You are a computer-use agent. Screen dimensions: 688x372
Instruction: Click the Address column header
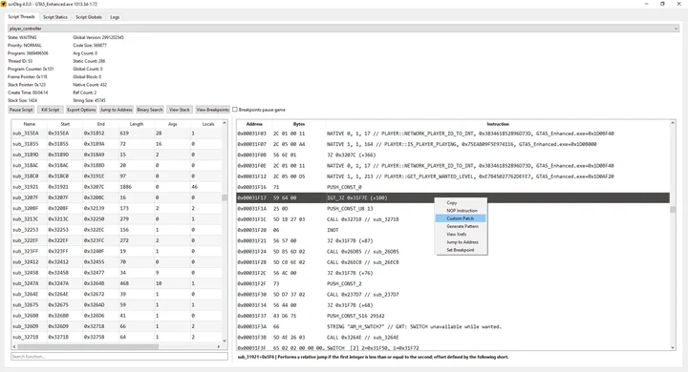tap(254, 124)
